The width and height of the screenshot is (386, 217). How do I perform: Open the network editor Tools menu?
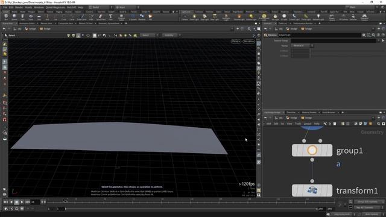point(298,124)
